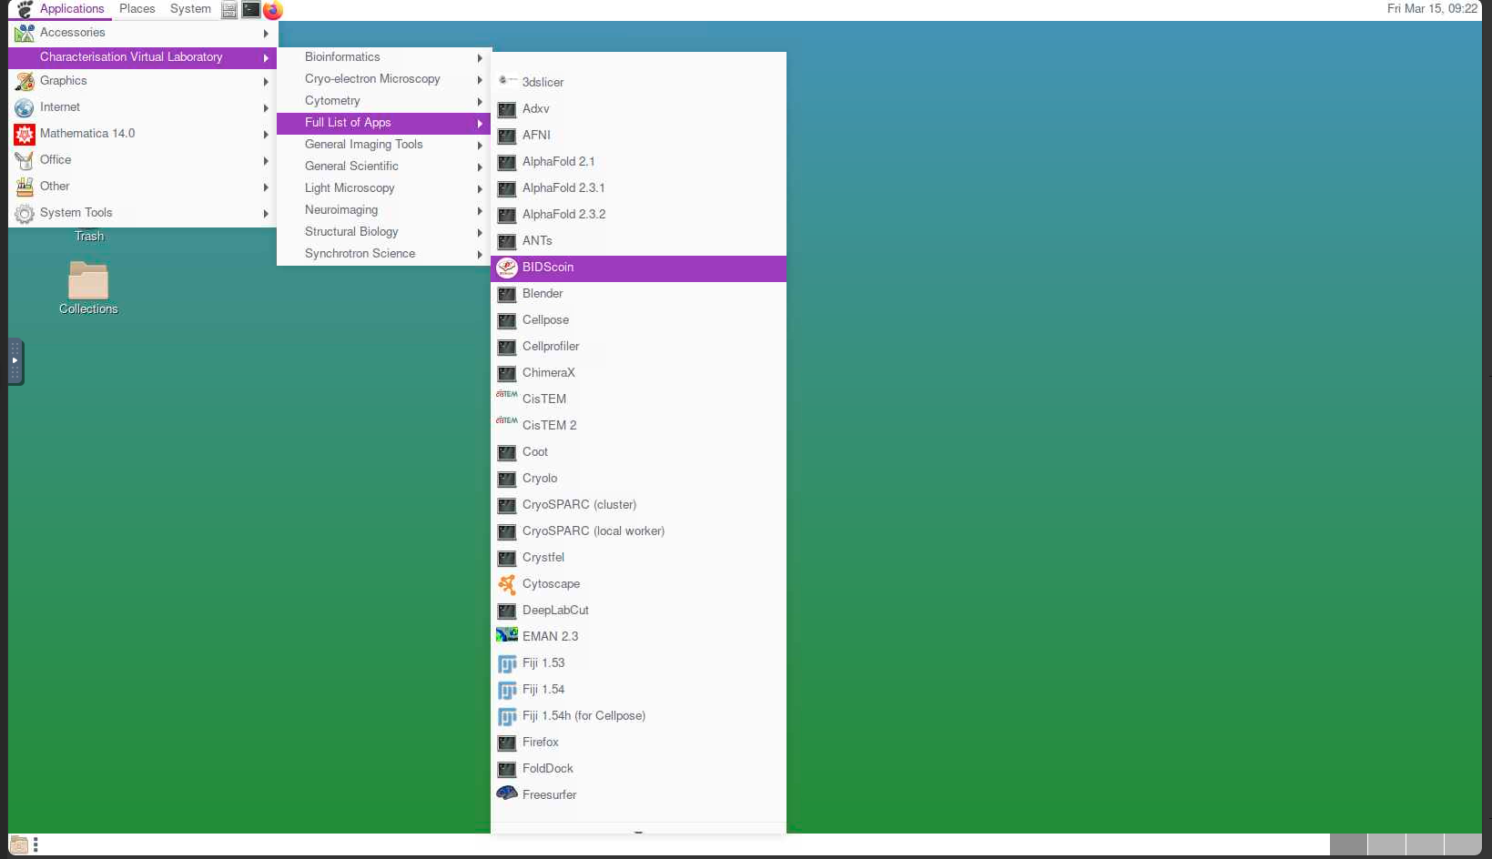Open the Places menu
Screen dimensions: 1492x859
click(137, 9)
